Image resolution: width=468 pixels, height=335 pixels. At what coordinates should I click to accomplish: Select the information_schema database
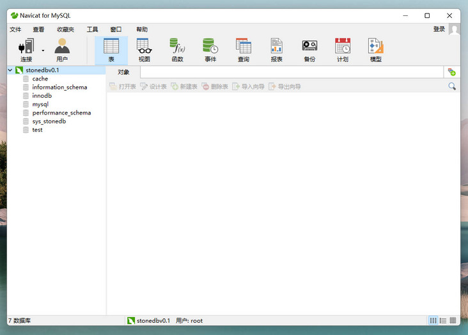click(x=59, y=87)
